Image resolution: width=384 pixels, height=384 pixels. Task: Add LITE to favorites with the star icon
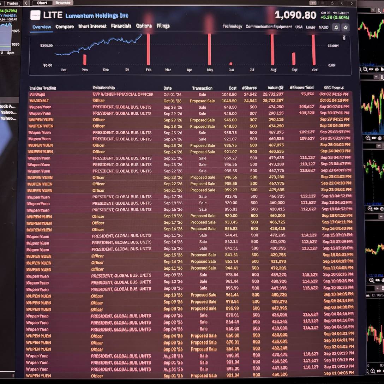[x=346, y=28]
